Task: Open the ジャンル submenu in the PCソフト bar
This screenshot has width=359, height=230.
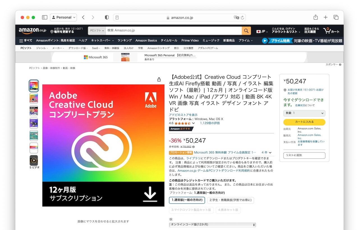Action: coord(42,48)
